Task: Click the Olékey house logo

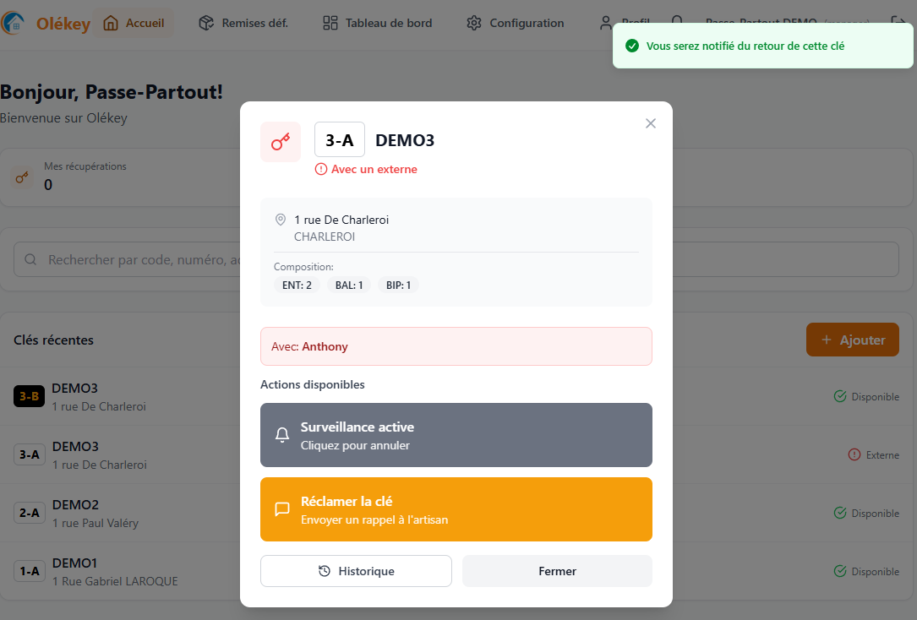Action: coord(14,24)
